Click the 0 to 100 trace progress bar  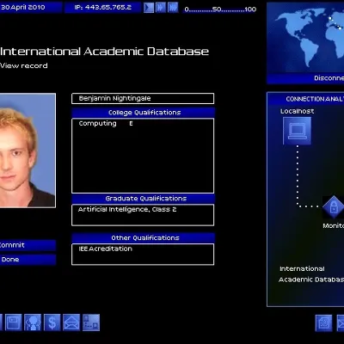220,9
